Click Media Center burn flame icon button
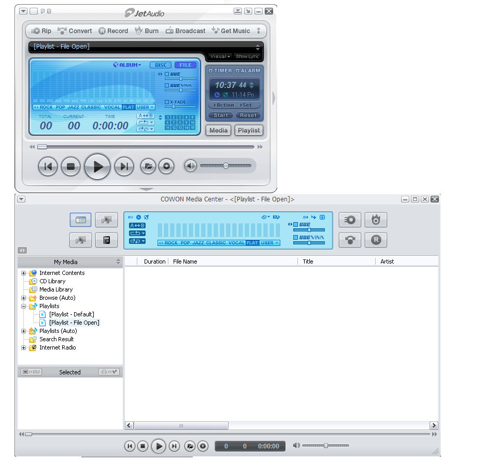Screen dimensions: 500x466 376,220
